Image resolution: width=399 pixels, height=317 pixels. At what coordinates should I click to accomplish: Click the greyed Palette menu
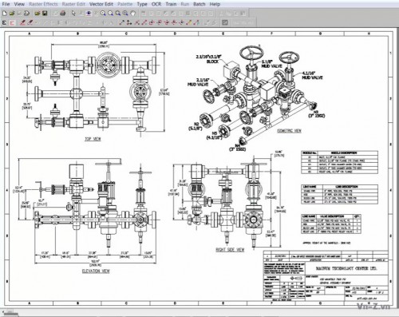(124, 4)
